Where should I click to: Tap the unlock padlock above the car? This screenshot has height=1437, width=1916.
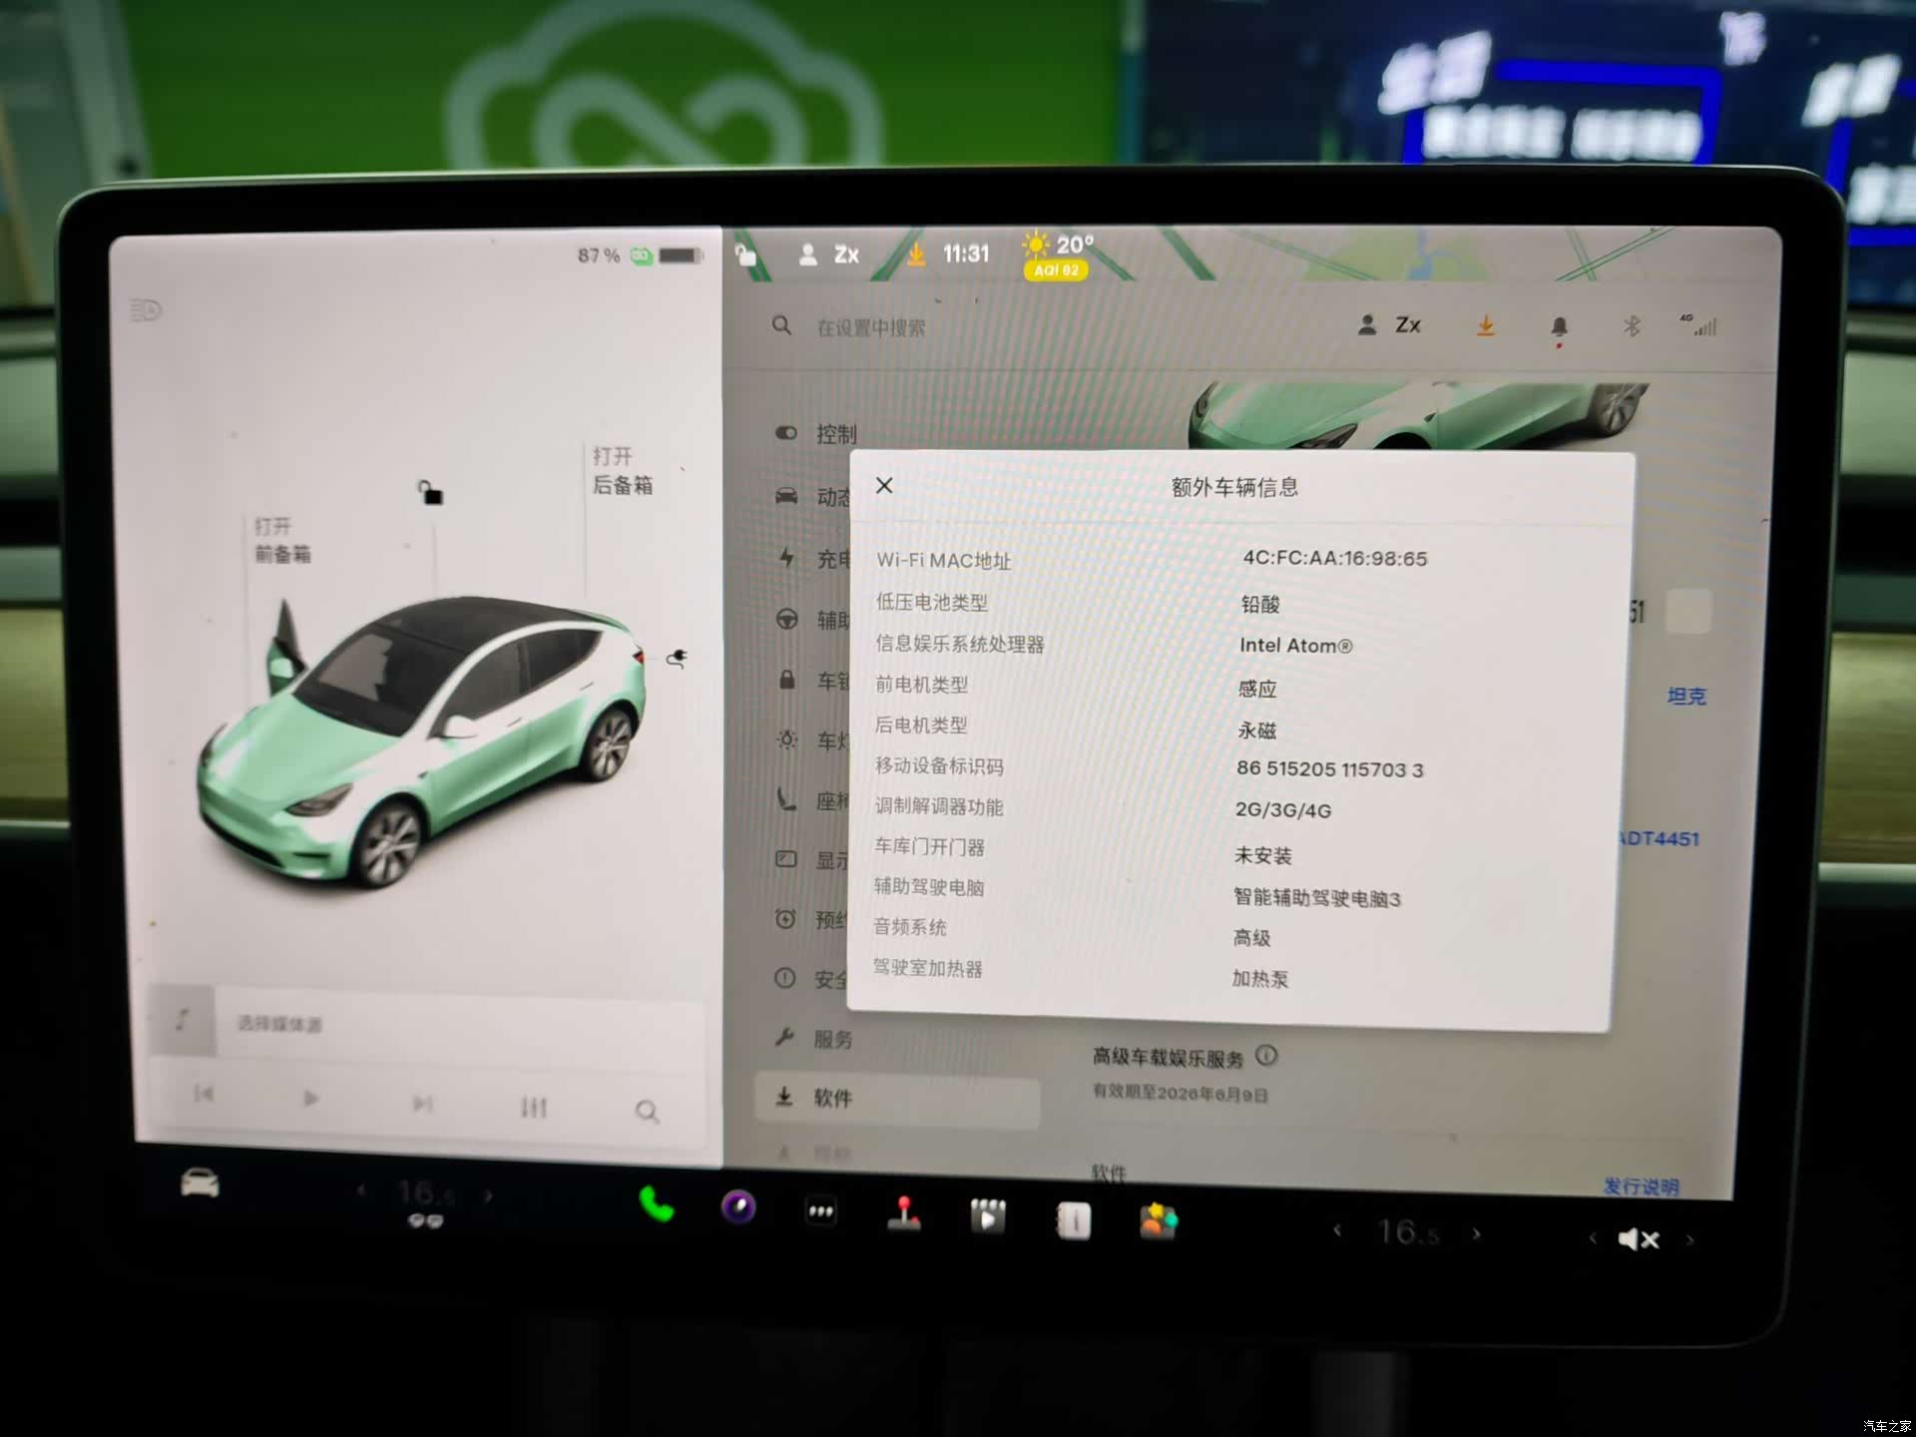(430, 492)
